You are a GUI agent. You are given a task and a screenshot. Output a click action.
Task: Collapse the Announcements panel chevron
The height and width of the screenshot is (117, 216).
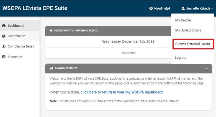tap(206, 69)
